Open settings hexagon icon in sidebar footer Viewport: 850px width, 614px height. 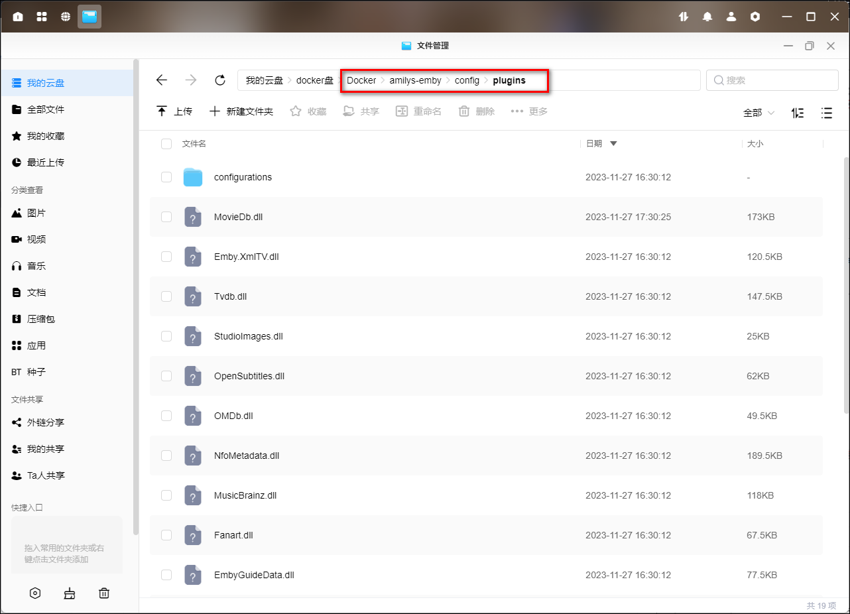coord(35,593)
